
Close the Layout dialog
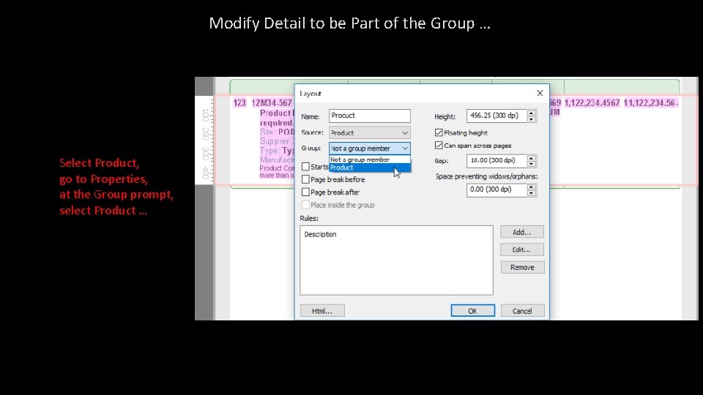coord(540,93)
